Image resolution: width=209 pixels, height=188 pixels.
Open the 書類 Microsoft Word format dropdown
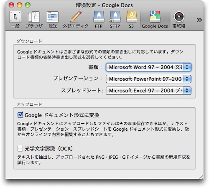tap(148, 67)
